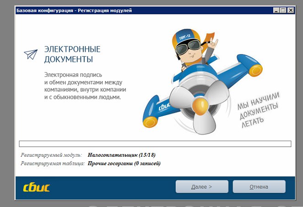Click the pilot airplane illustration

[x=202, y=81]
